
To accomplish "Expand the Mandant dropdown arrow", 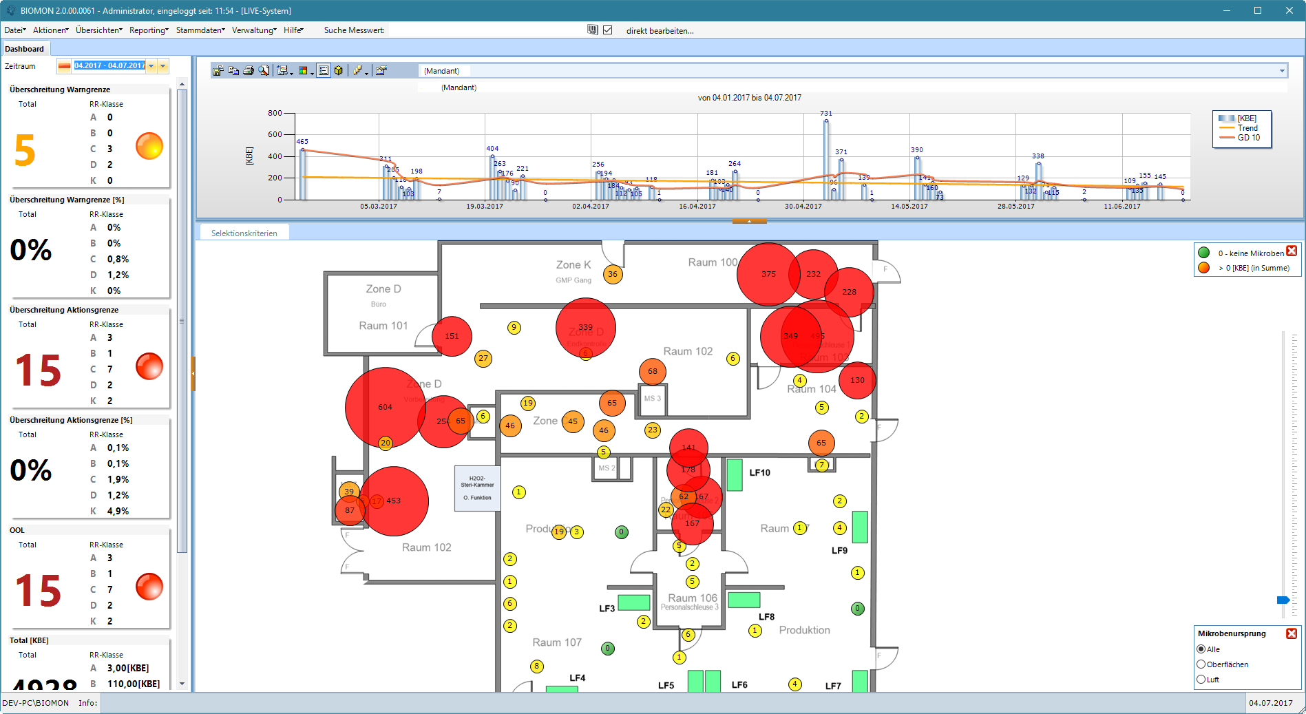I will (x=1282, y=71).
